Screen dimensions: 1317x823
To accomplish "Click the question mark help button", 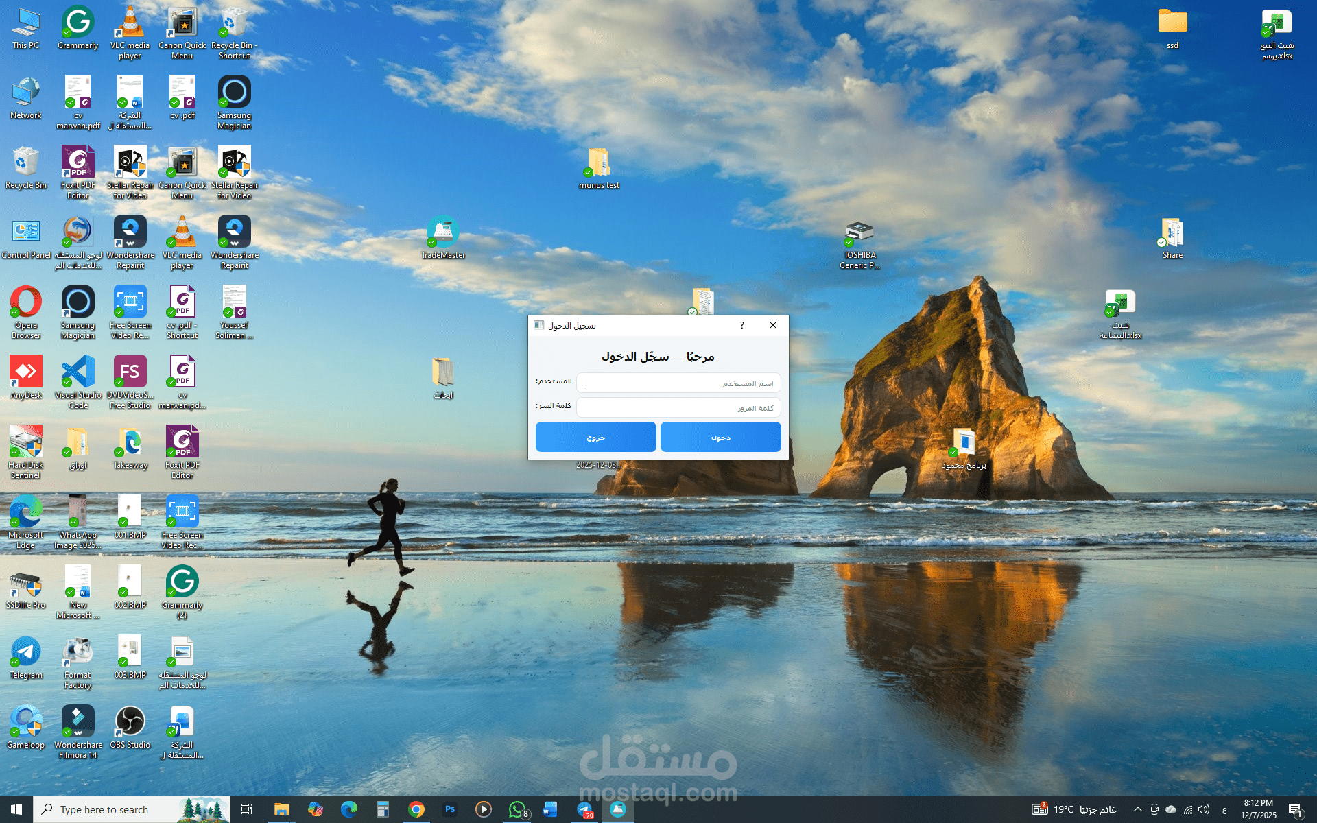I will 741,326.
